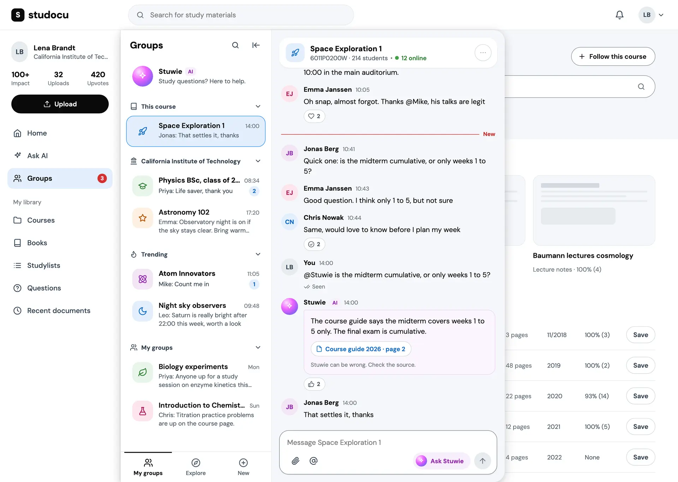Viewport: 678px width, 482px height.
Task: Collapse the Groups panel with arrow icon
Action: pyautogui.click(x=256, y=45)
